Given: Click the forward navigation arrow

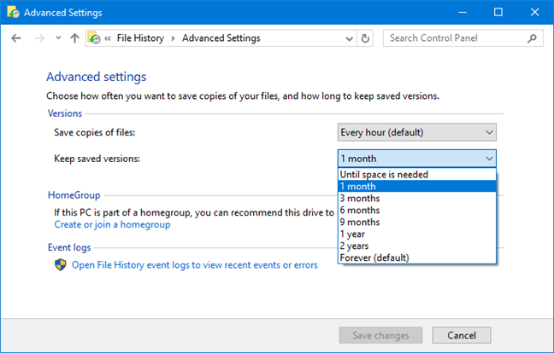Looking at the screenshot, I should (x=39, y=38).
